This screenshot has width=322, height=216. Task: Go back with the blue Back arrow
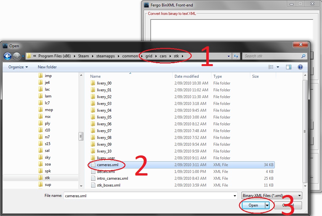point(8,56)
